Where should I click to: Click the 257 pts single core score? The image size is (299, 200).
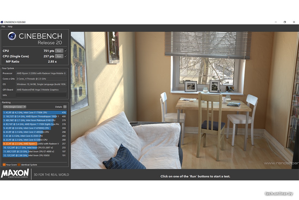[x=49, y=56]
